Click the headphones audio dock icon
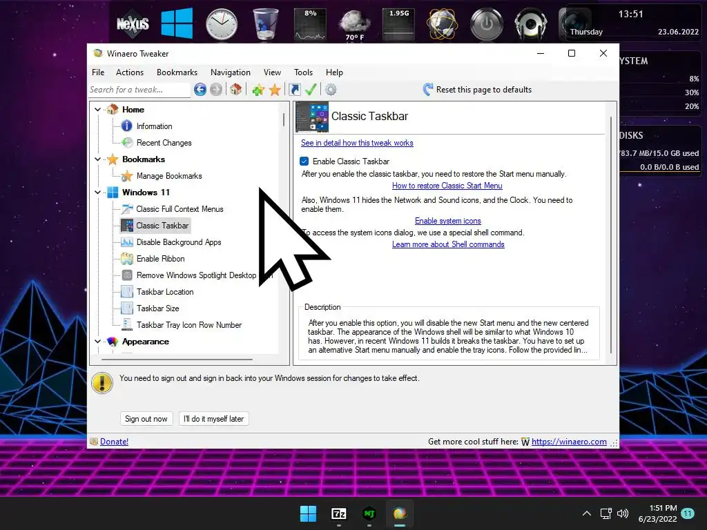 (531, 24)
